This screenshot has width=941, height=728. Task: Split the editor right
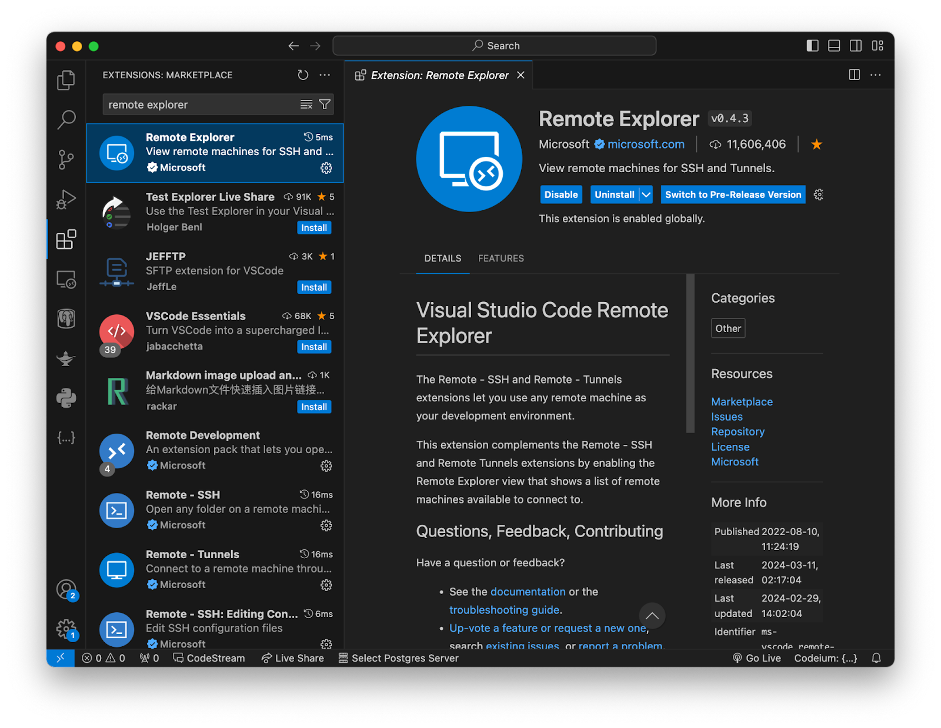[854, 75]
